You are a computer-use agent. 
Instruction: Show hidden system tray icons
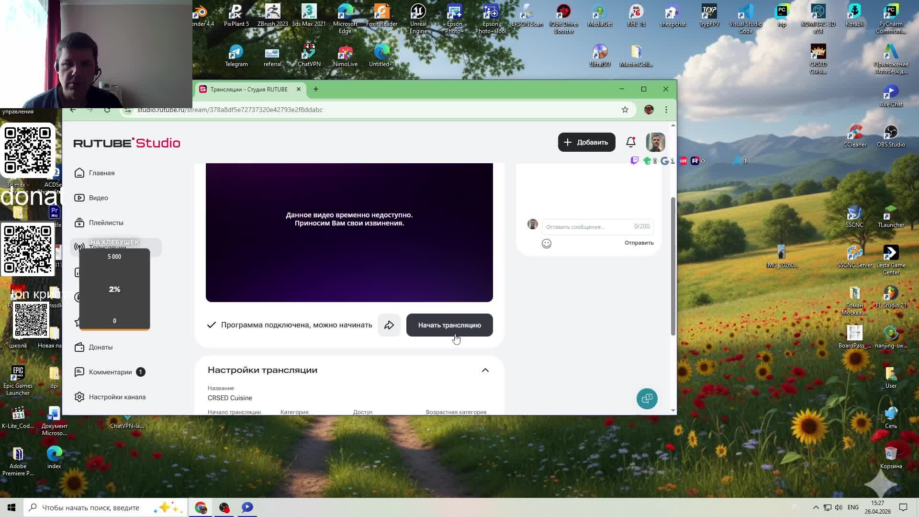(x=816, y=507)
